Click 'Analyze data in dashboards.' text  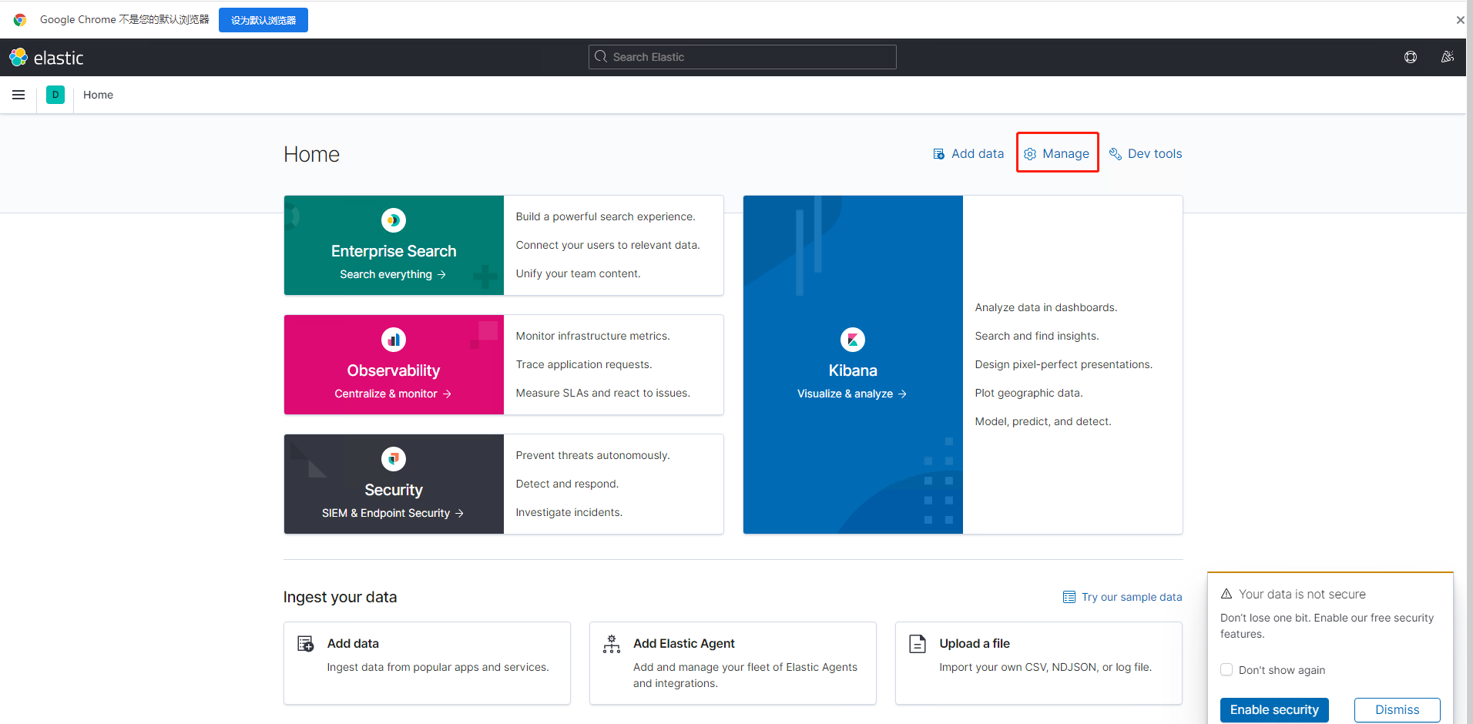click(1046, 308)
